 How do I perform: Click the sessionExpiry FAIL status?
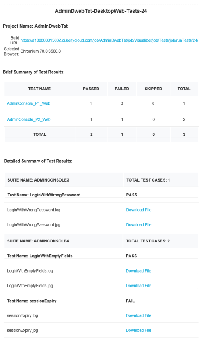pyautogui.click(x=130, y=301)
